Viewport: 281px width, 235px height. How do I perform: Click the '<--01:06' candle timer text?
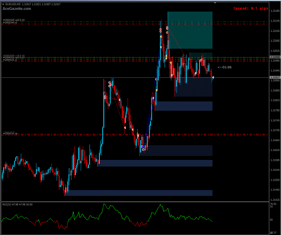pos(224,67)
